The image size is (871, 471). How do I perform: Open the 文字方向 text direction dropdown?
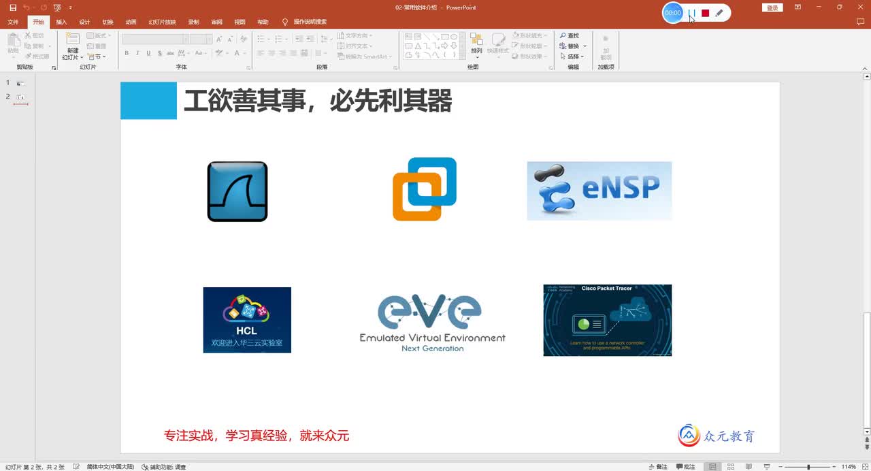(356, 35)
